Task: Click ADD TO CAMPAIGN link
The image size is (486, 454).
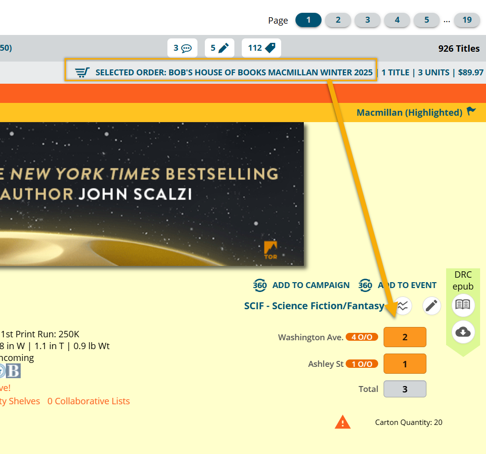Action: pos(311,285)
